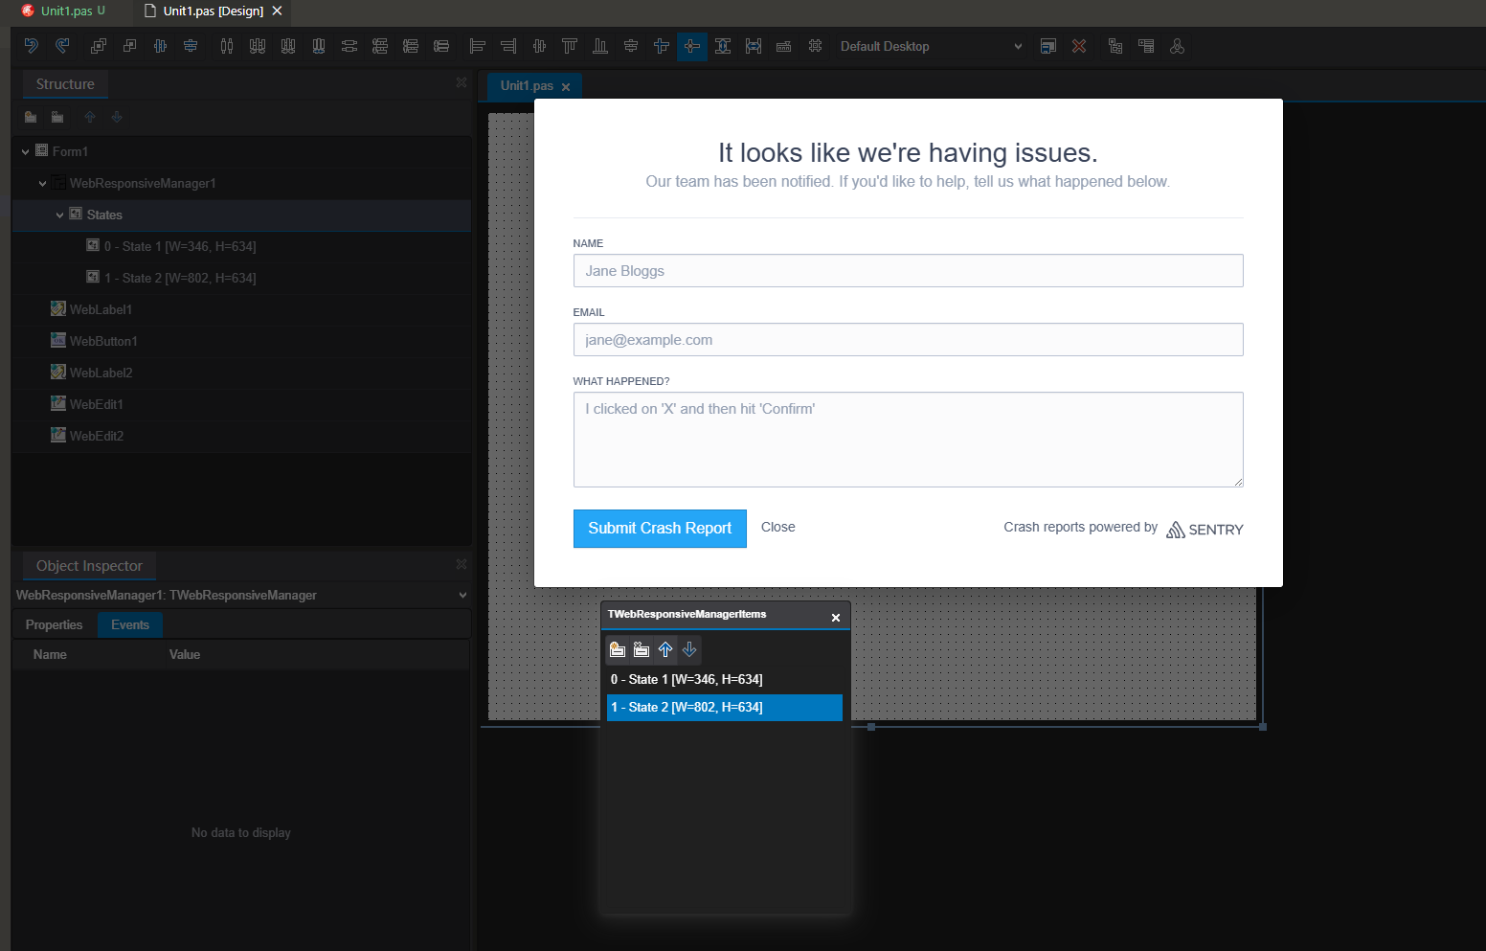Switch to the Properties tab
The image size is (1486, 951).
(x=54, y=624)
